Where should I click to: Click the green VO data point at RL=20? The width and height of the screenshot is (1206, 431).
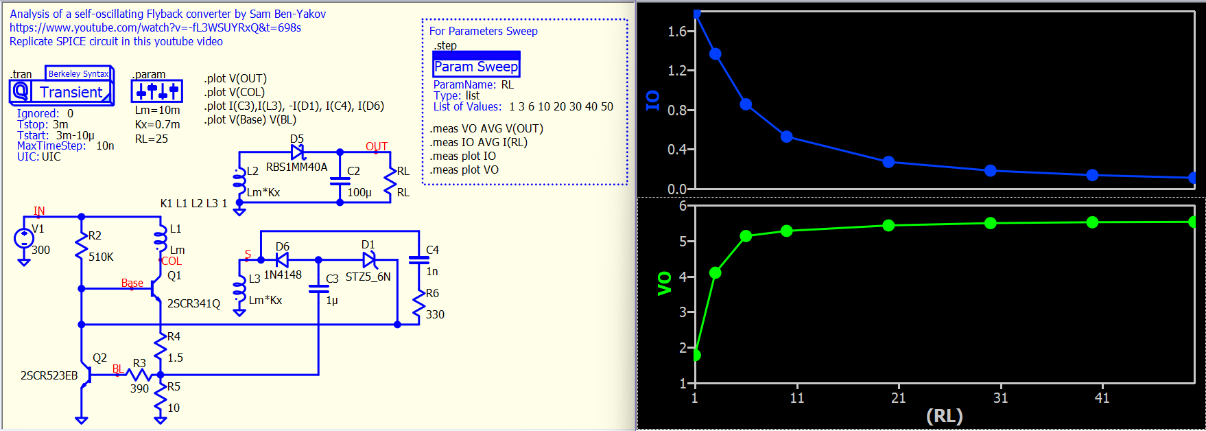[x=888, y=225]
